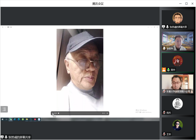196x140 pixels.
Task: Play the shared video in the player
Action: coord(53,113)
